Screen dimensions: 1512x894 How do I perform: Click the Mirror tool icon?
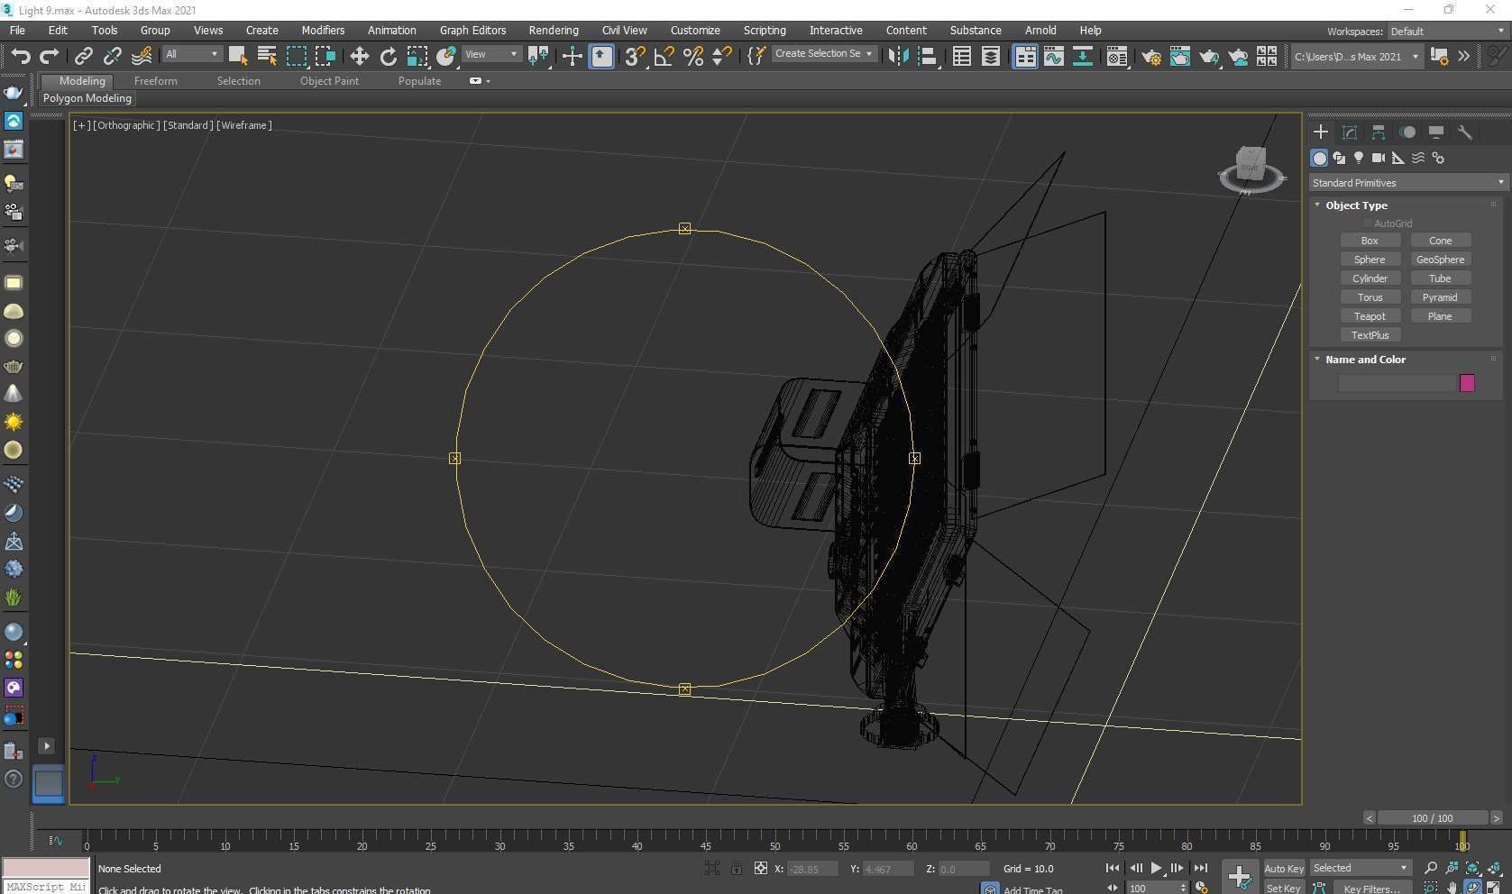898,56
